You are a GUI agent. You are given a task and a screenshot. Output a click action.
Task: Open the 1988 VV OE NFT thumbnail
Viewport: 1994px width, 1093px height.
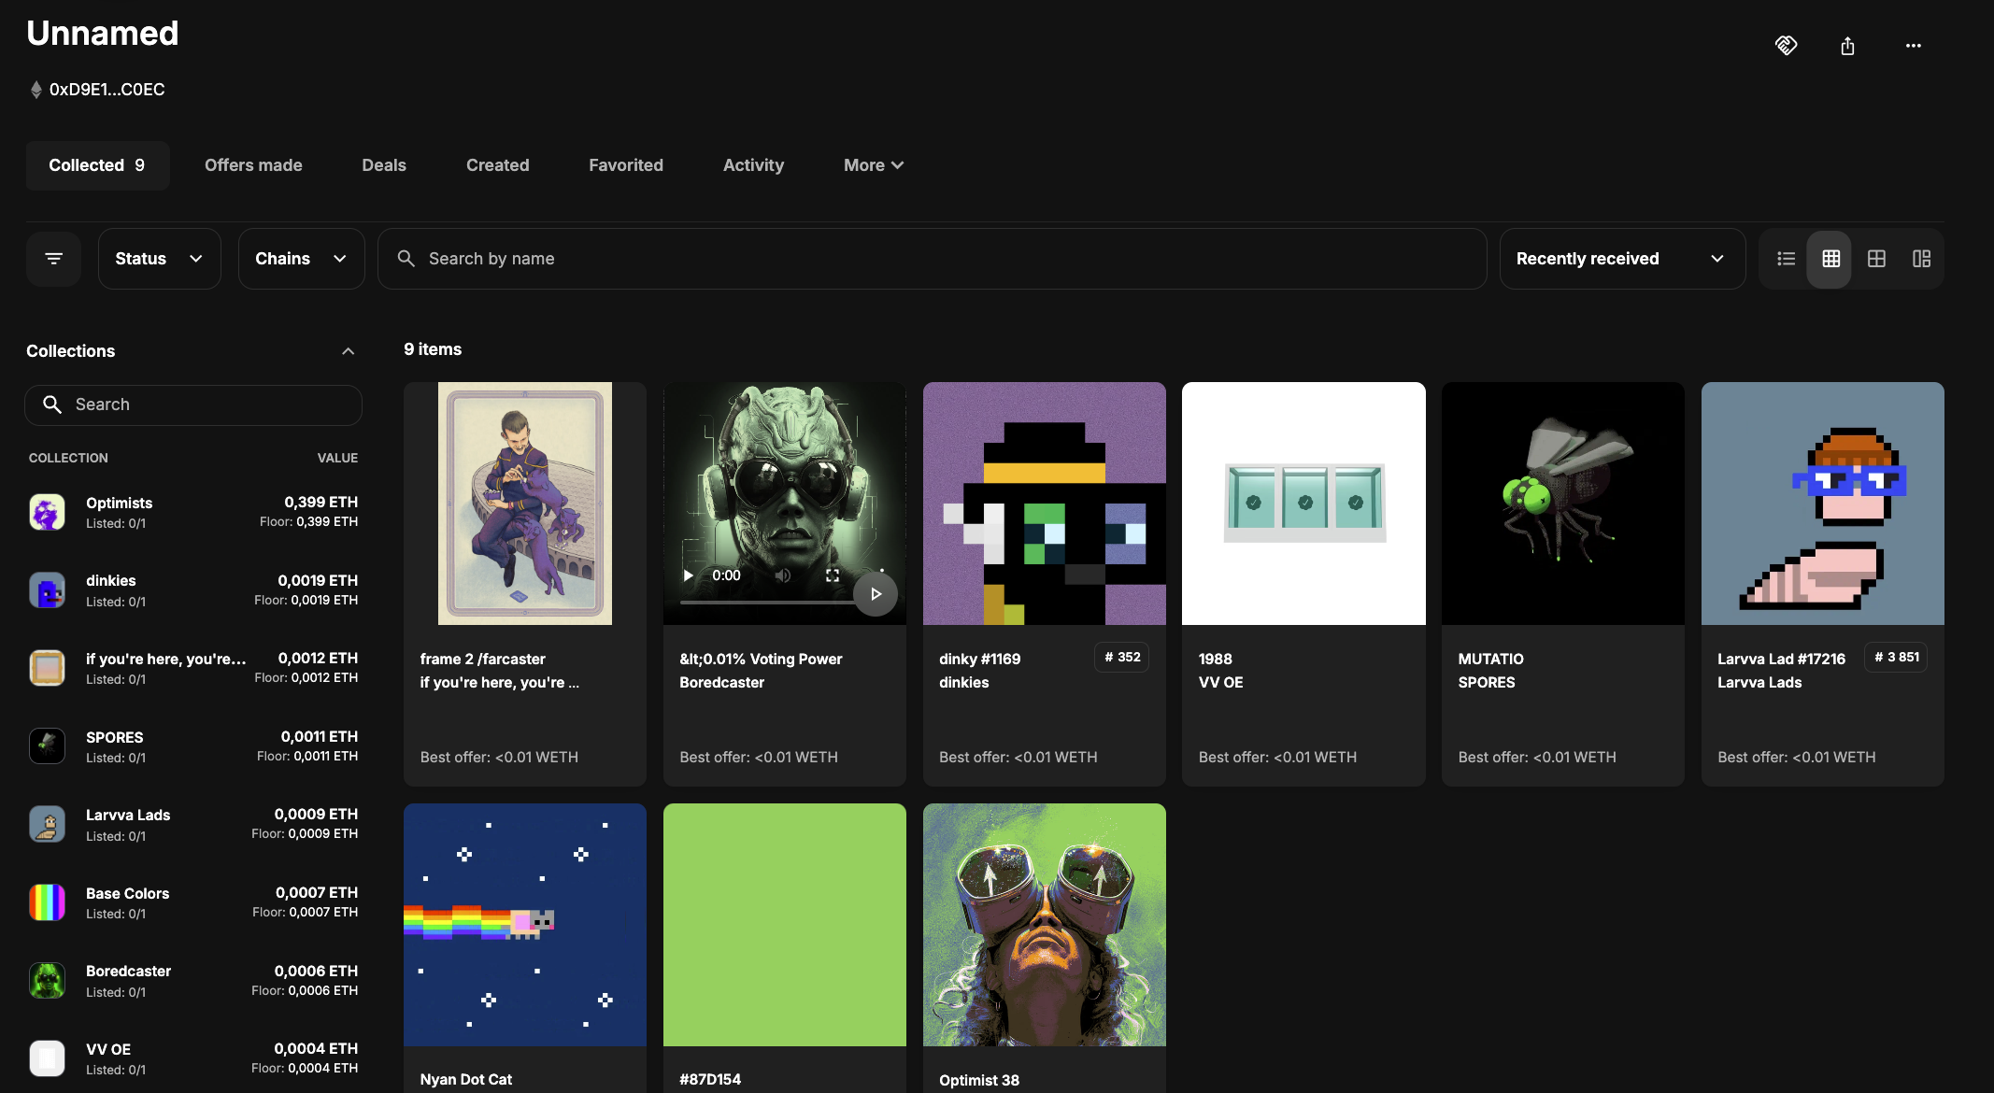pos(1303,504)
